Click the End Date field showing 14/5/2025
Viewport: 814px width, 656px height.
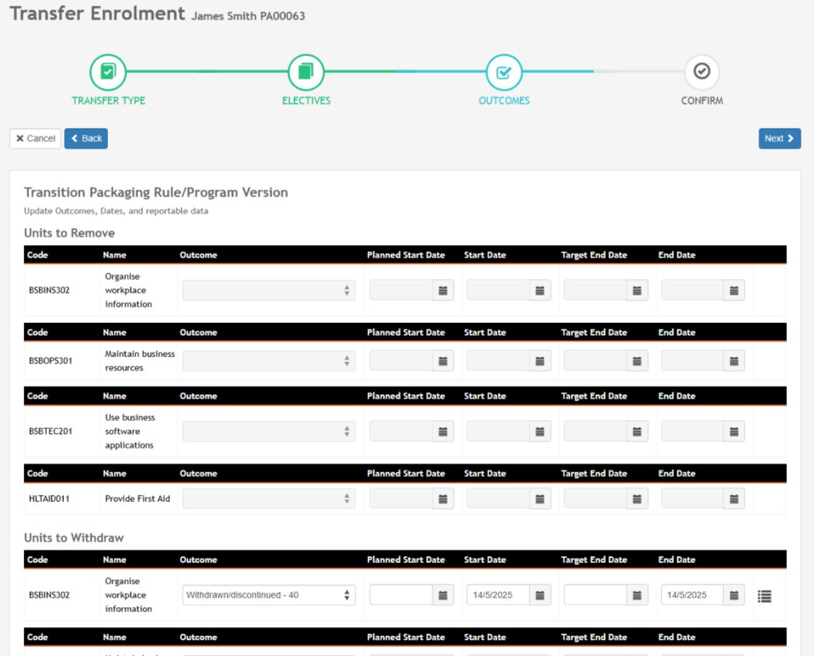(x=693, y=595)
